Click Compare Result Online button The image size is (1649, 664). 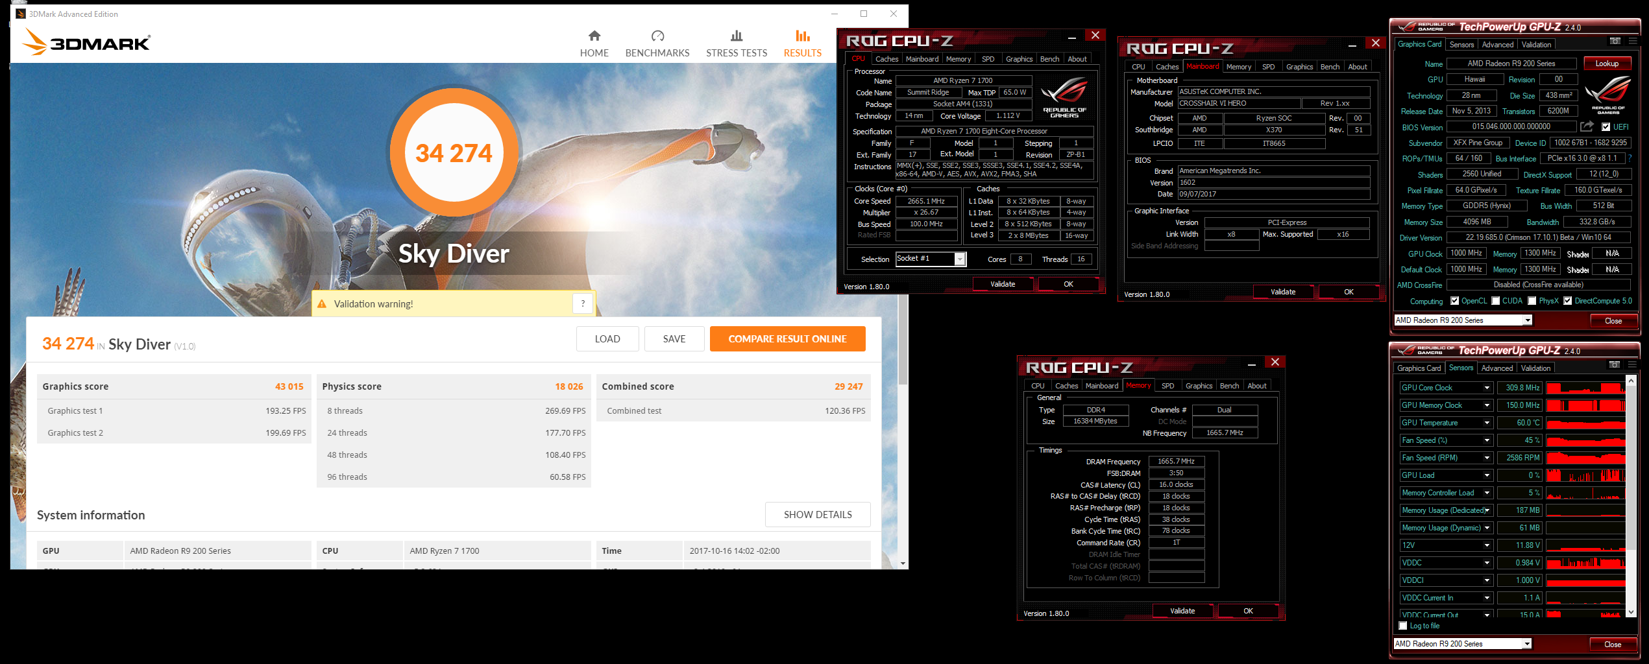click(x=787, y=339)
